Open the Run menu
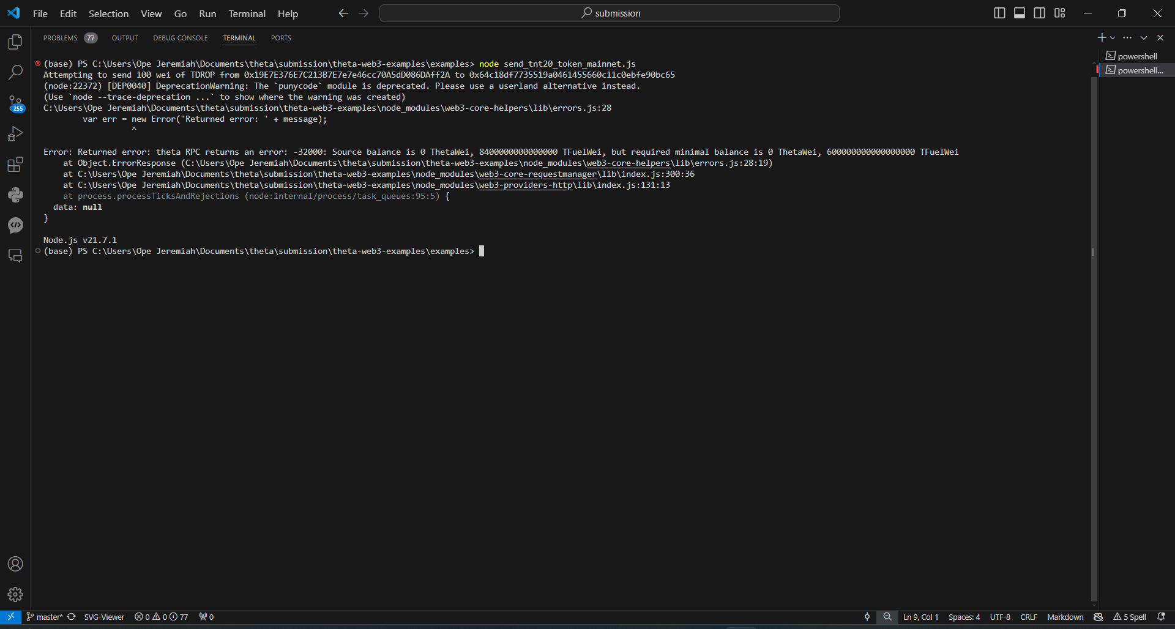The image size is (1175, 629). coord(207,13)
